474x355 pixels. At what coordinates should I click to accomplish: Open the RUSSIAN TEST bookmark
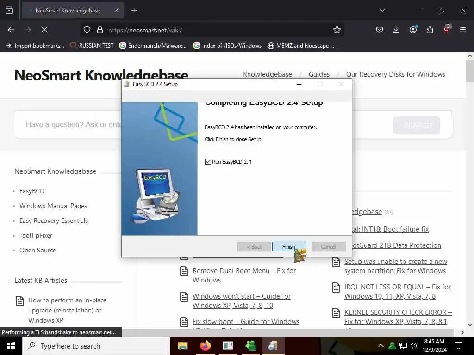(92, 46)
